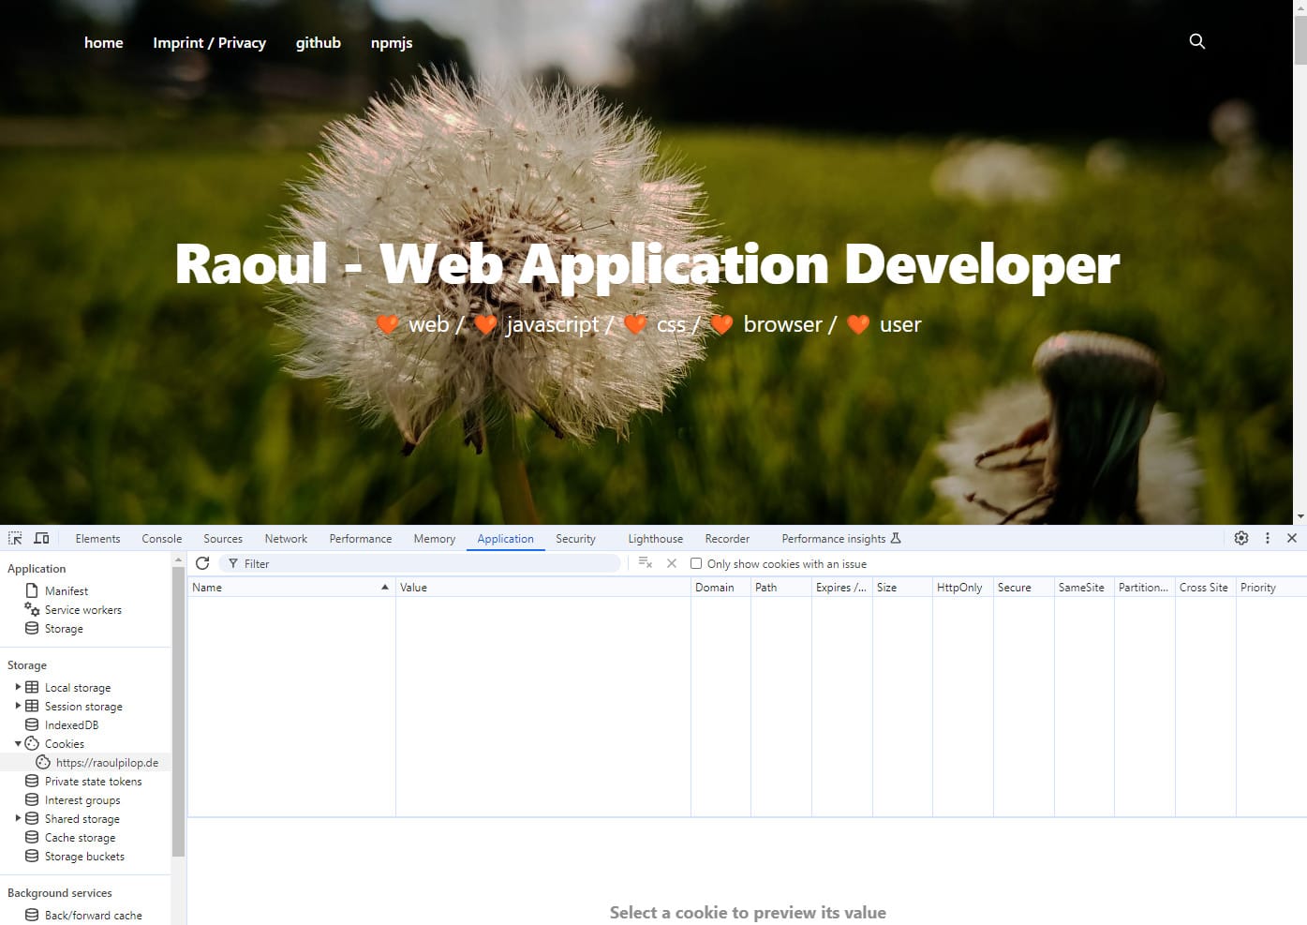The image size is (1307, 925).
Task: Click the funnel icon in the filter box
Action: [x=233, y=563]
